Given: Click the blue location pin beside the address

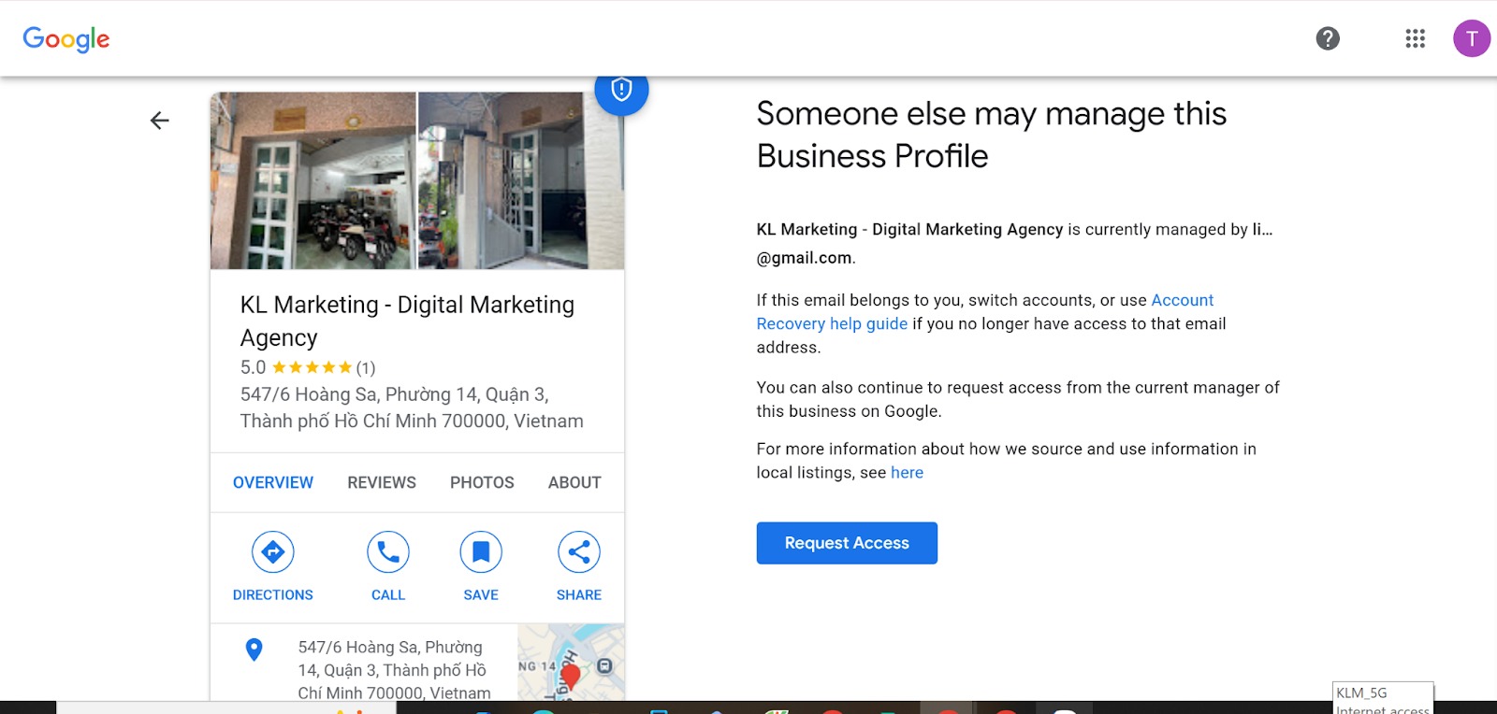Looking at the screenshot, I should click(x=254, y=650).
